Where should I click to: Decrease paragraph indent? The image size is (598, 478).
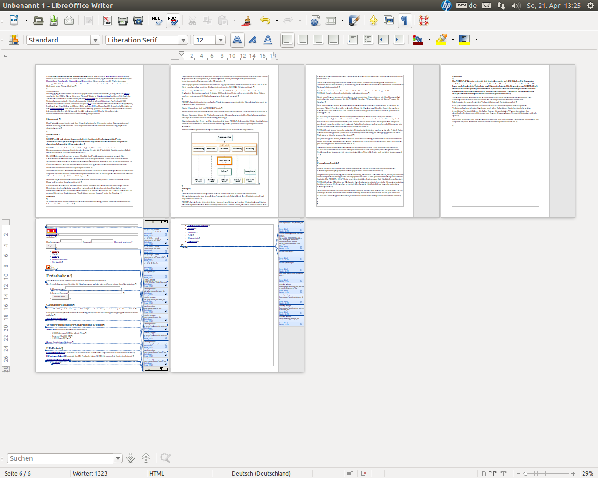coord(384,40)
